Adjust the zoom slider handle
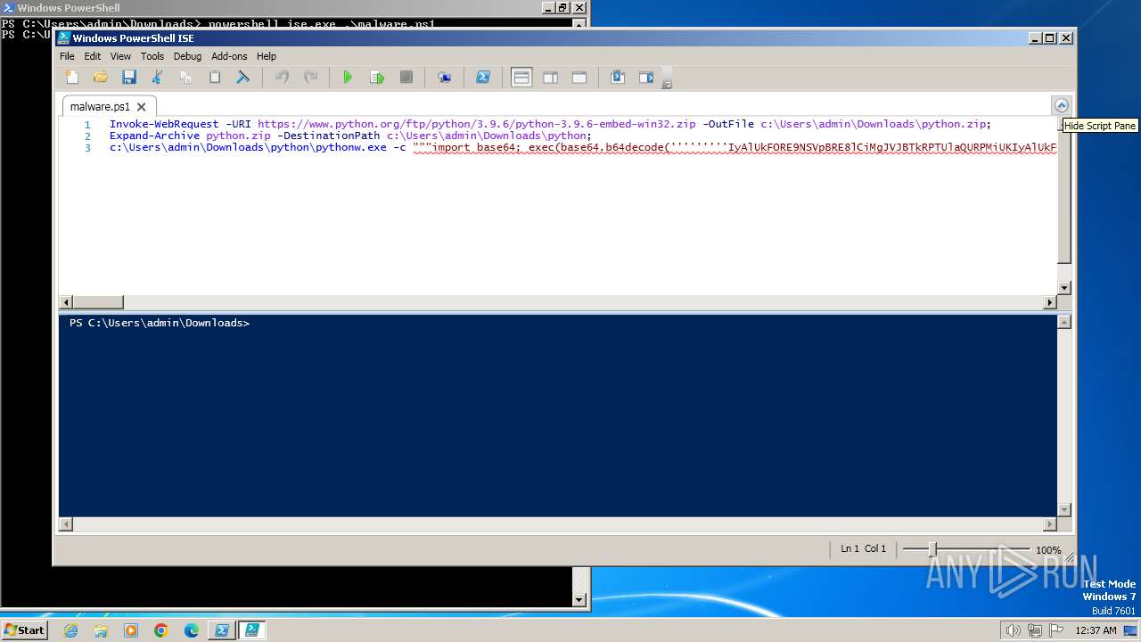Screen dimensions: 1141x642 pyautogui.click(x=932, y=550)
